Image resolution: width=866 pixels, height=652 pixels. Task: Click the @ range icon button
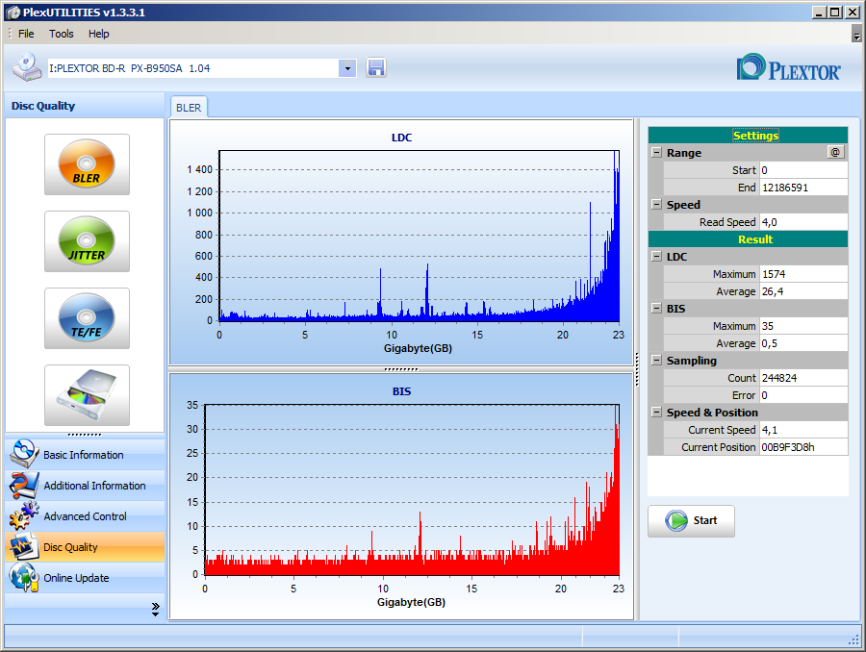point(835,152)
